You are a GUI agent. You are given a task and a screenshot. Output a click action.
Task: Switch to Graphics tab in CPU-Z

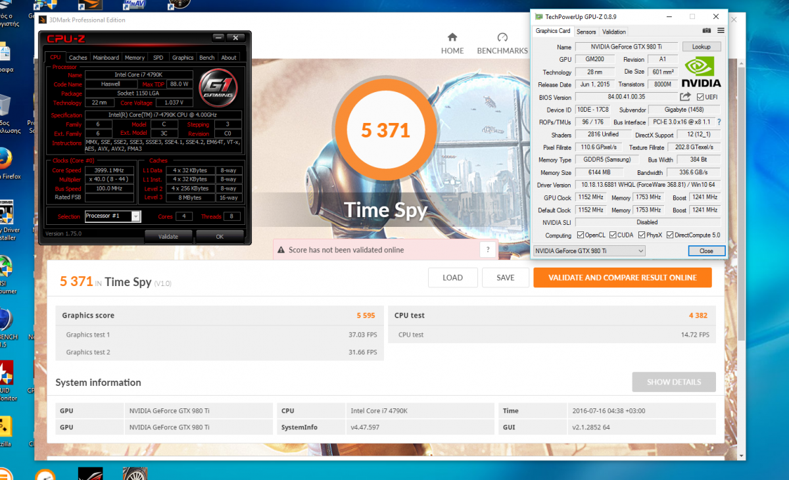(183, 58)
